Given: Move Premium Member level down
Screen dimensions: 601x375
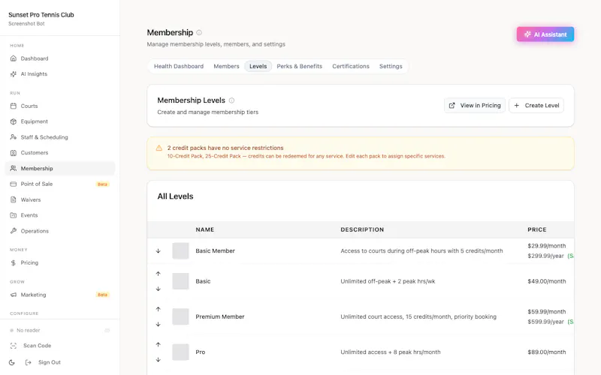Looking at the screenshot, I should 158,325.
